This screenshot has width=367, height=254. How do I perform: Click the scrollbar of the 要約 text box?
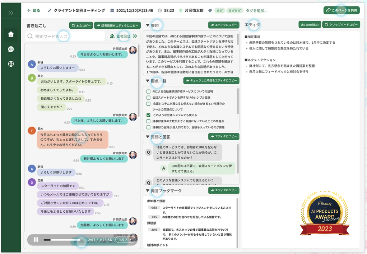(238, 39)
